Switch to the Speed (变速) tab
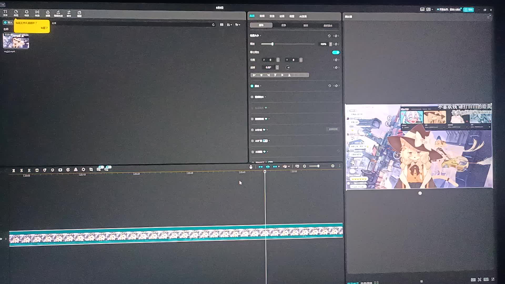This screenshot has height=284, width=505. point(272,16)
